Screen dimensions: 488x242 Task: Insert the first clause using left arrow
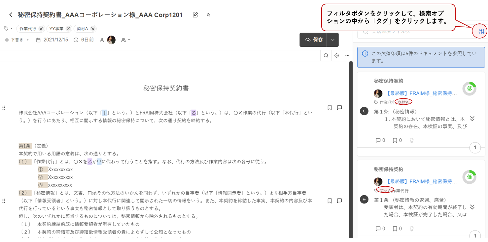(364, 111)
